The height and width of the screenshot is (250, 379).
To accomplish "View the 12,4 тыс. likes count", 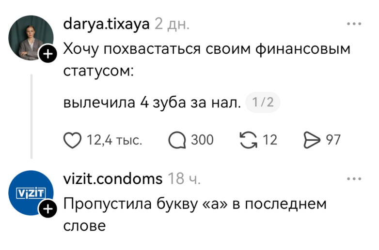I will click(114, 140).
